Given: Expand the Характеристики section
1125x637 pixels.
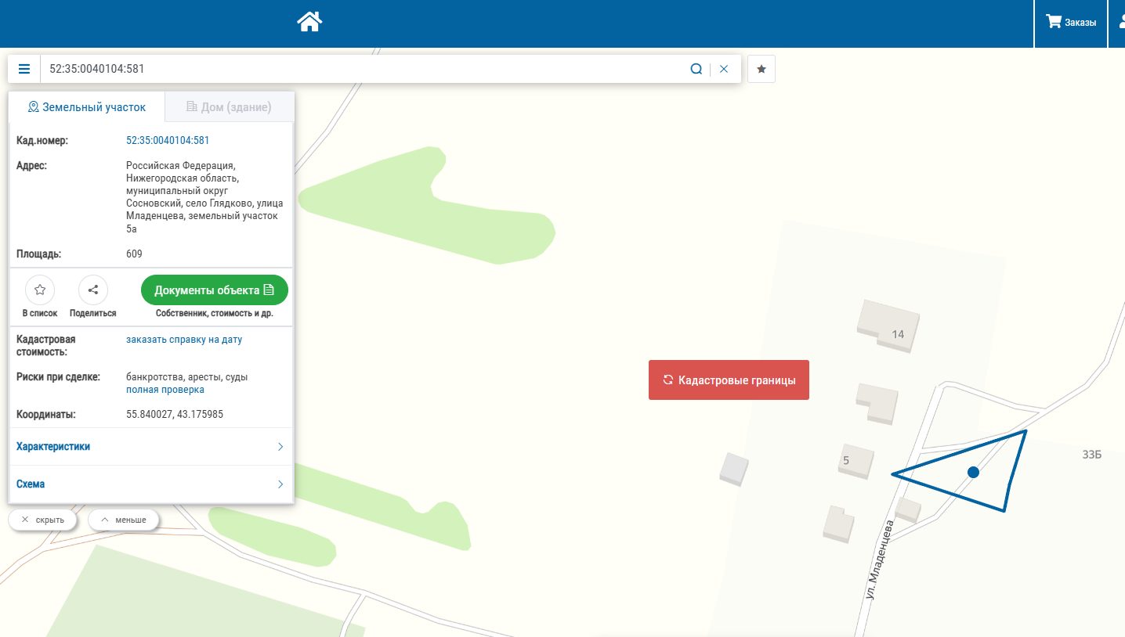Looking at the screenshot, I should (150, 447).
